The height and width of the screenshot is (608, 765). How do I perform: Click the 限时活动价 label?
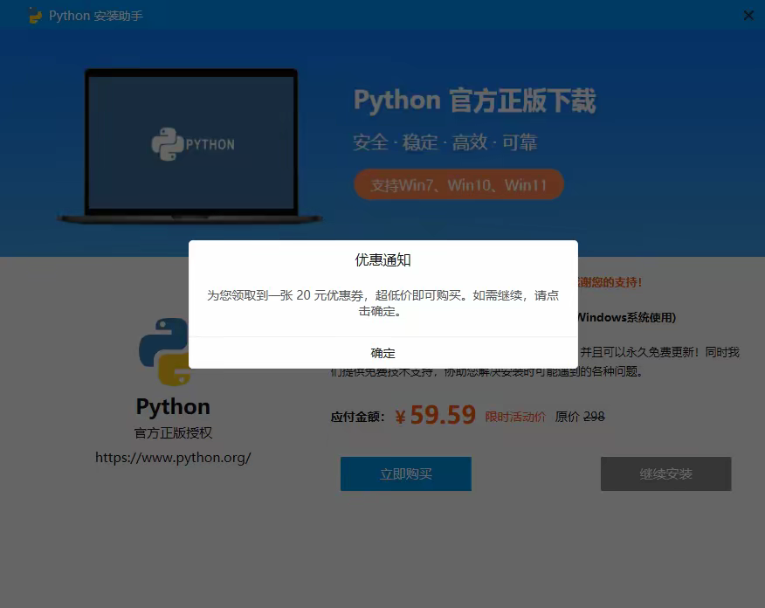coord(515,417)
